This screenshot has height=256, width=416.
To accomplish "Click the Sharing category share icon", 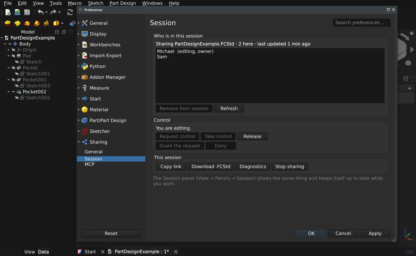I will (84, 142).
